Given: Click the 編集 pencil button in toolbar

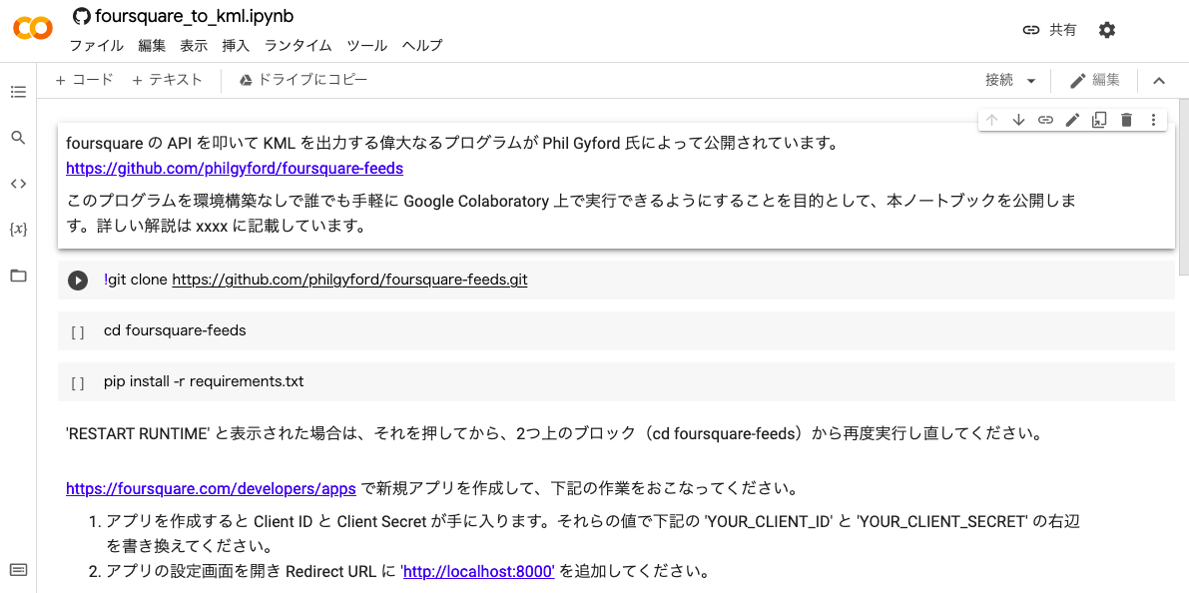Looking at the screenshot, I should click(x=1094, y=81).
